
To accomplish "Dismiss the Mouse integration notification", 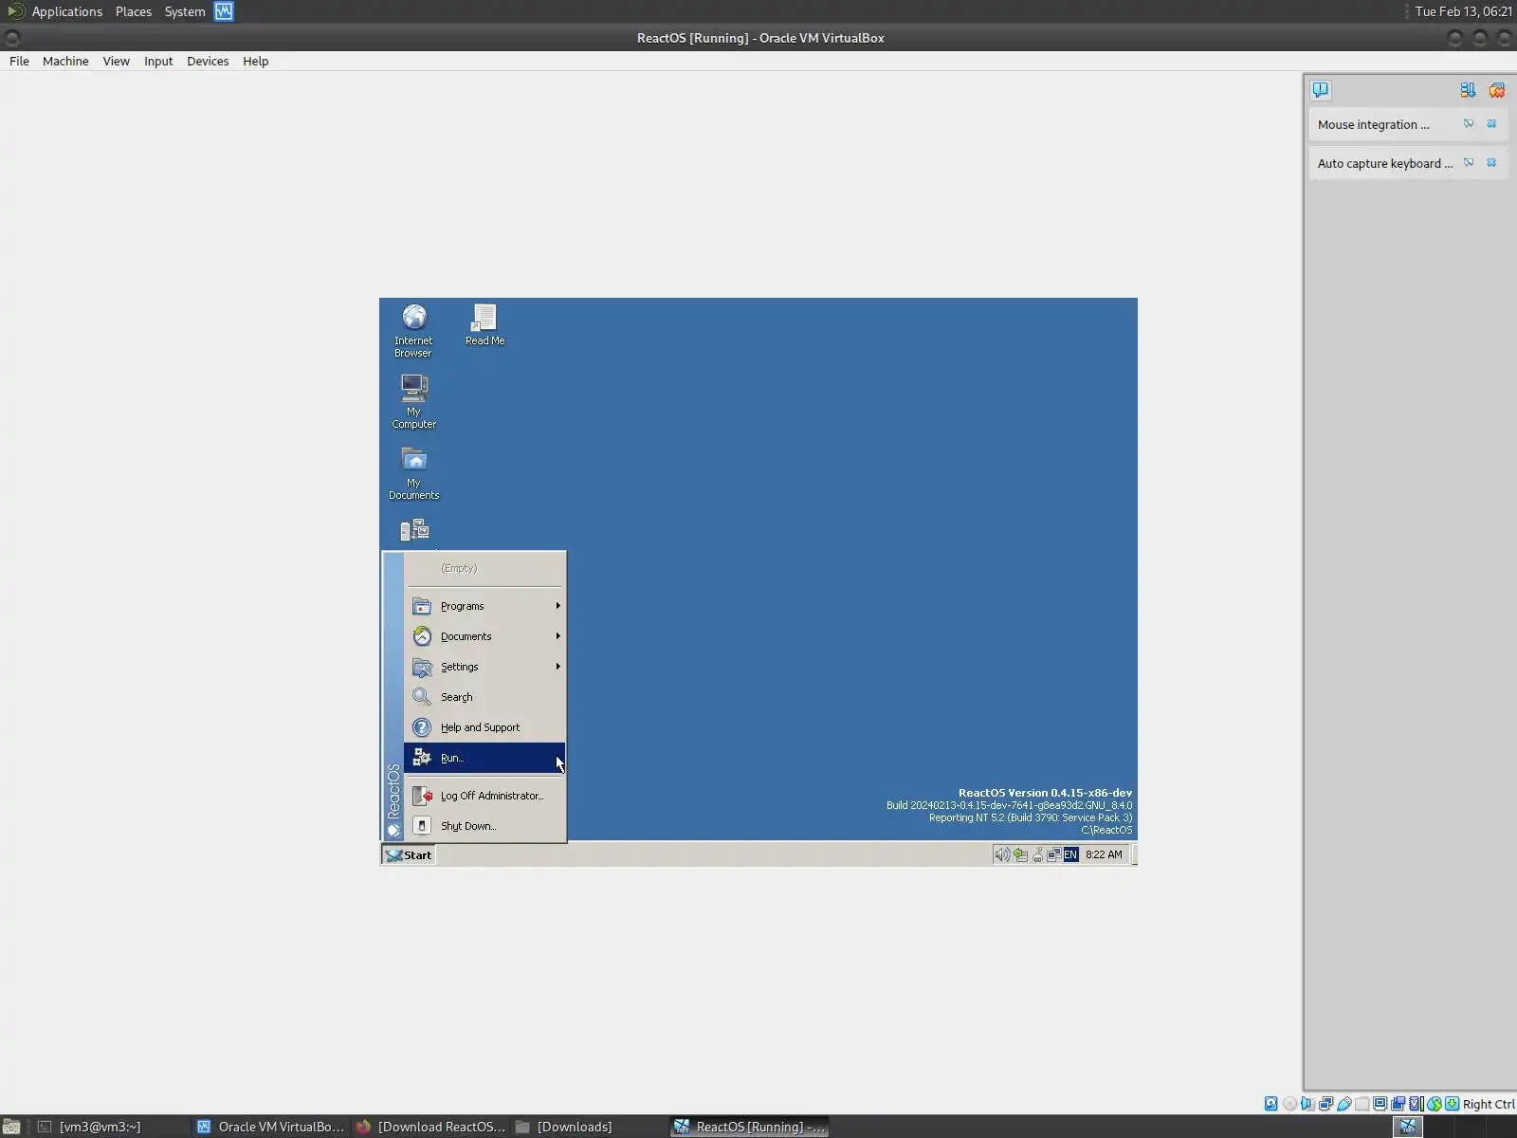I will tap(1491, 124).
